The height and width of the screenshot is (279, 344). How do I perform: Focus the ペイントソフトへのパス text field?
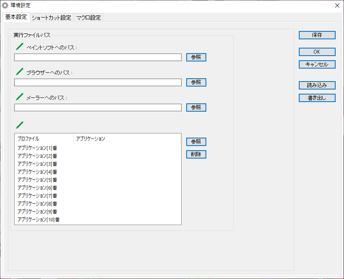[x=98, y=57]
